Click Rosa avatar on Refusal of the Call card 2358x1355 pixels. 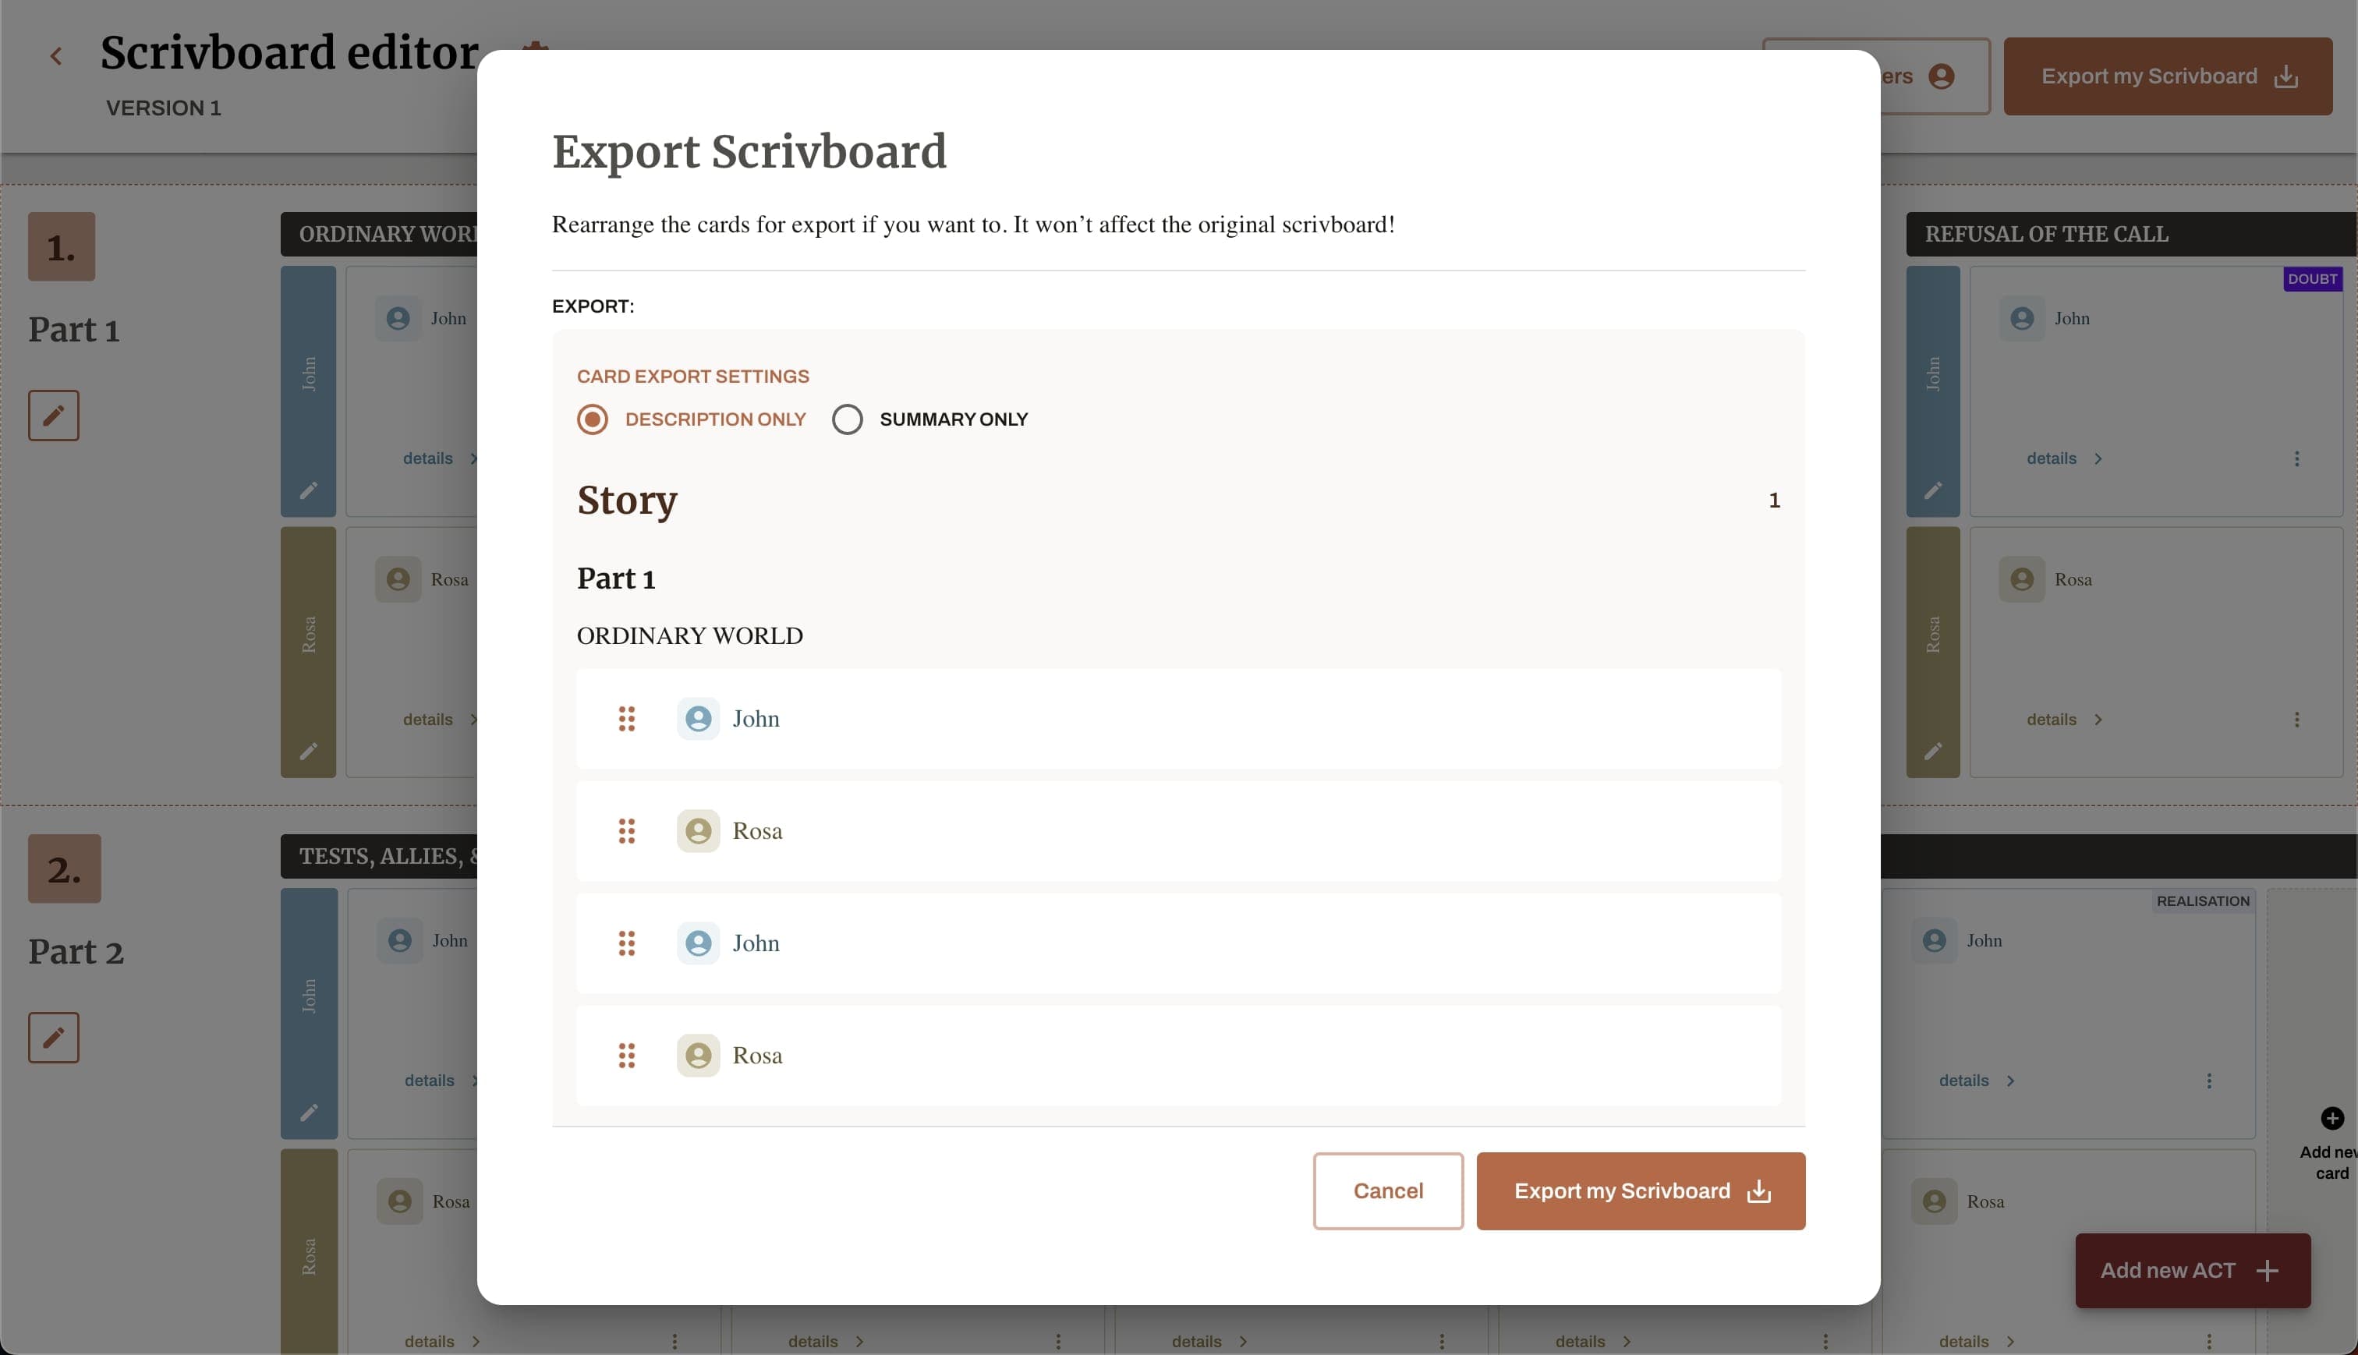point(2021,580)
